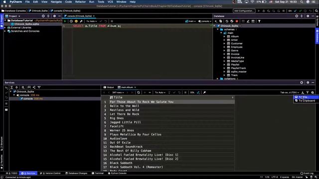The width and height of the screenshot is (319, 179).
Task: Switch to the Output tab
Action: tap(109, 88)
